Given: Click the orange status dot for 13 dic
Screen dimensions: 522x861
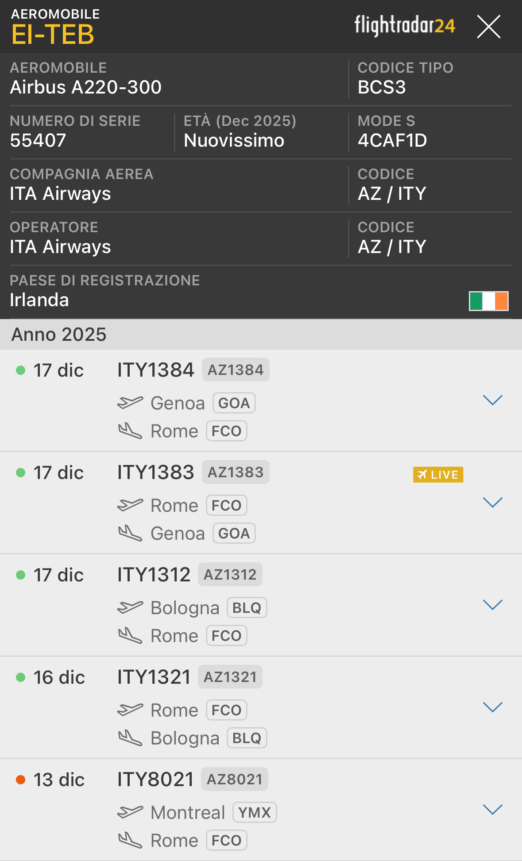Looking at the screenshot, I should (20, 779).
